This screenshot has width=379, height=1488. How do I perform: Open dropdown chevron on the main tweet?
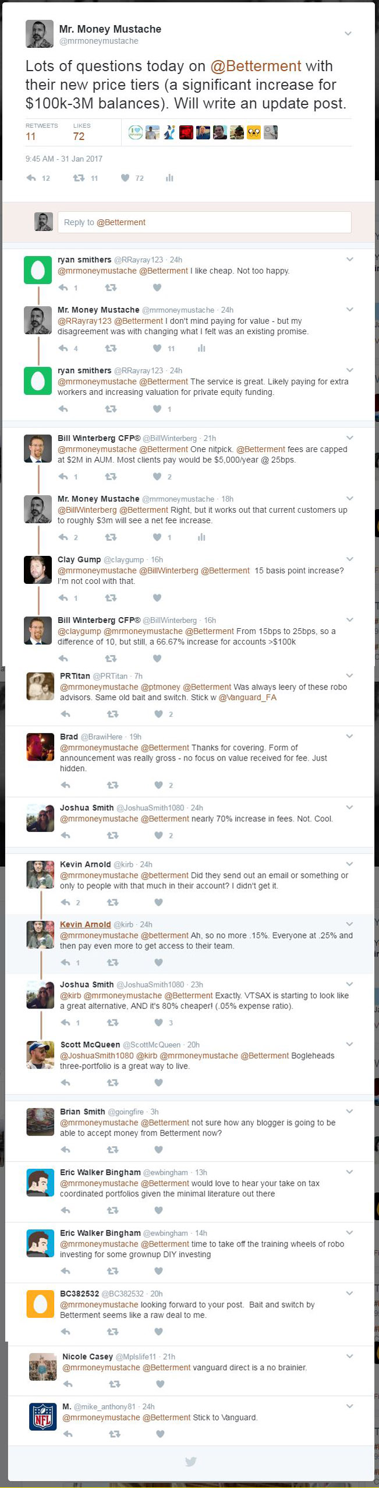pos(348,33)
